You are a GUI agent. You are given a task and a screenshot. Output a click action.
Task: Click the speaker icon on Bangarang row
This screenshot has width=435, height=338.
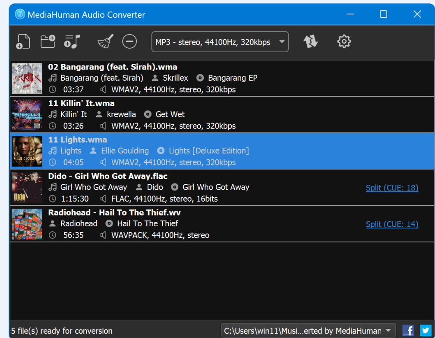pyautogui.click(x=103, y=89)
